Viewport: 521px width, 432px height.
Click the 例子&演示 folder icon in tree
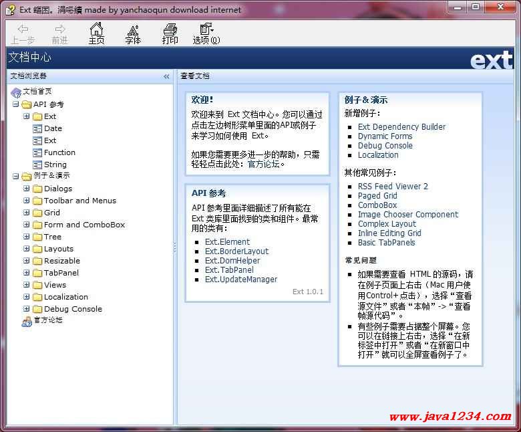pyautogui.click(x=27, y=176)
